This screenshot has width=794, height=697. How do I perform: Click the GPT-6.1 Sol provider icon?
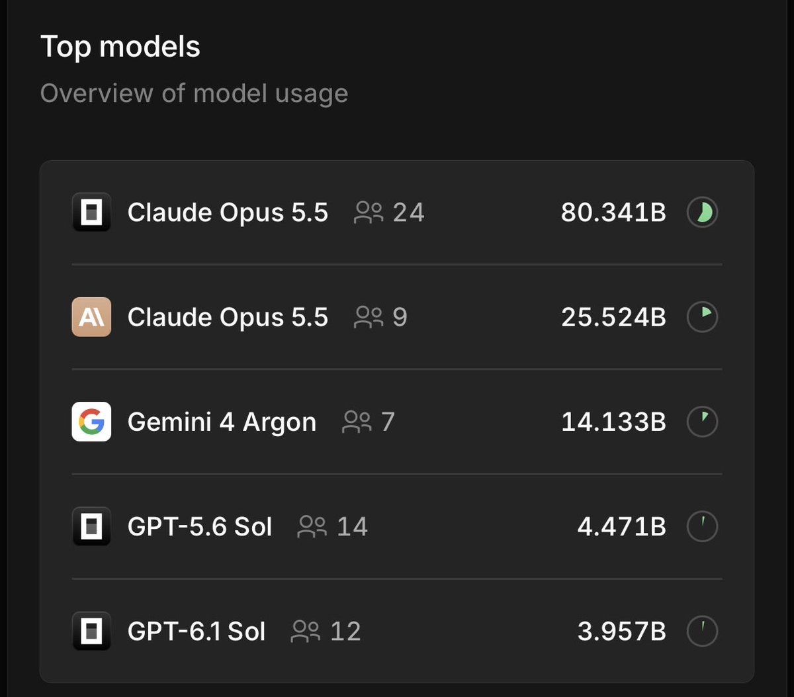(91, 631)
